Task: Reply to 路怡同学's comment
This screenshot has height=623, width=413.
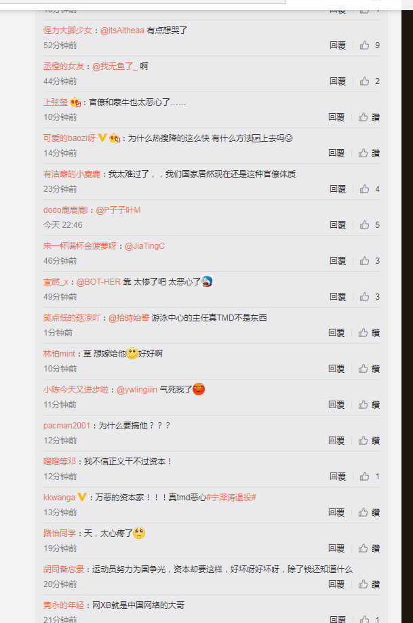Action: 336,548
